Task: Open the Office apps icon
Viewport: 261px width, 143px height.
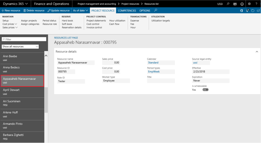Action: click(241, 10)
